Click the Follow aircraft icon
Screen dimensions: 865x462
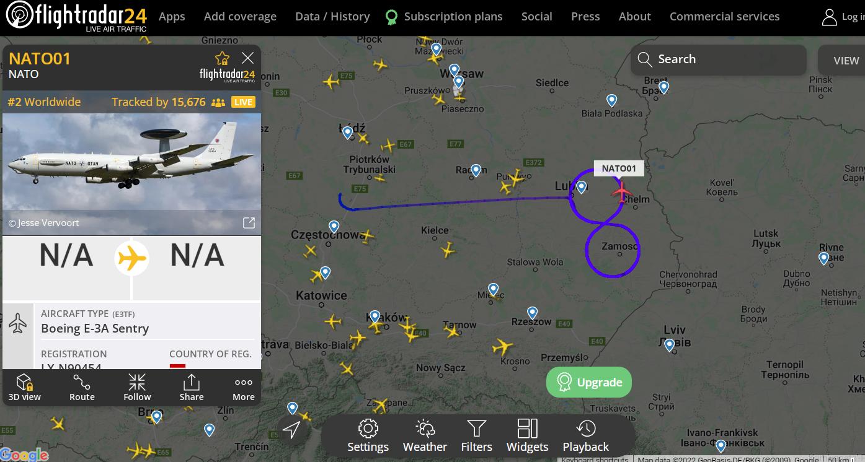[137, 388]
